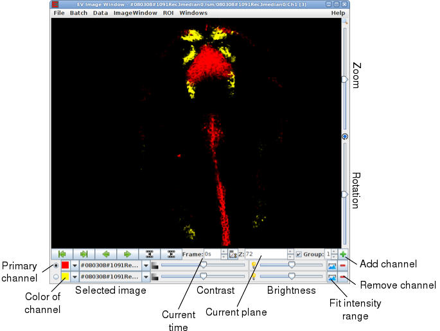Add a channel with green plus button
440x331 pixels.
coord(343,255)
